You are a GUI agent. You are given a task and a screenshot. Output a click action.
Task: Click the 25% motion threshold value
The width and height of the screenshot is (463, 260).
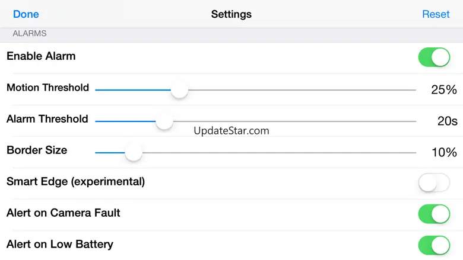click(444, 90)
